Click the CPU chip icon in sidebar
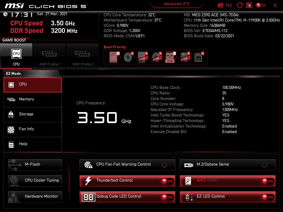 click(x=11, y=85)
